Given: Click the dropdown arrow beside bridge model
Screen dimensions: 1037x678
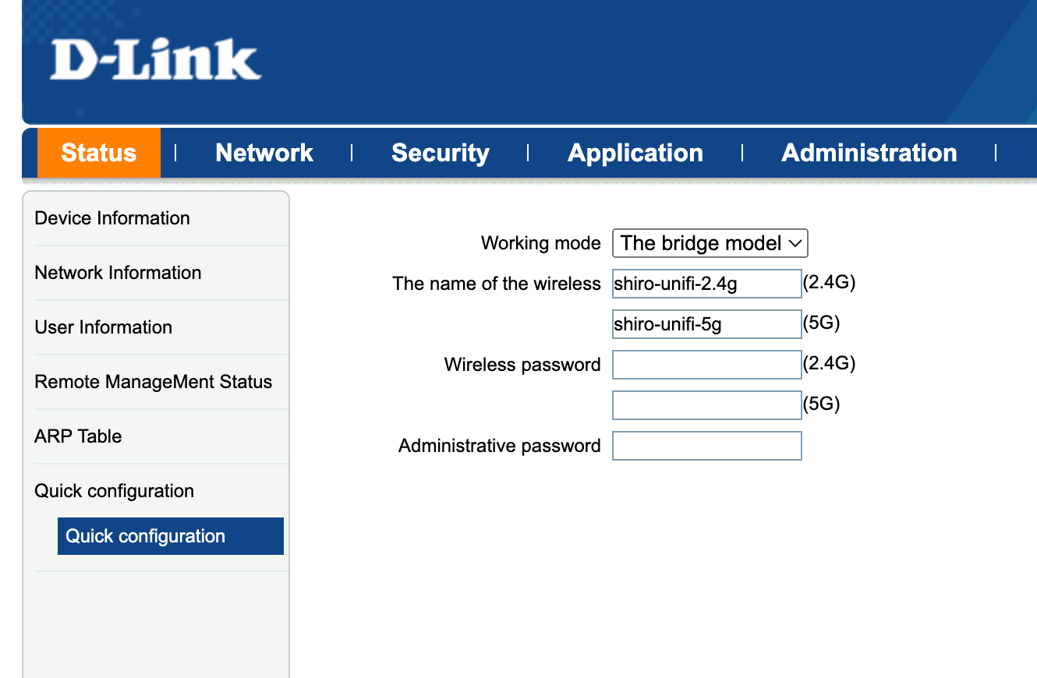Looking at the screenshot, I should 795,244.
